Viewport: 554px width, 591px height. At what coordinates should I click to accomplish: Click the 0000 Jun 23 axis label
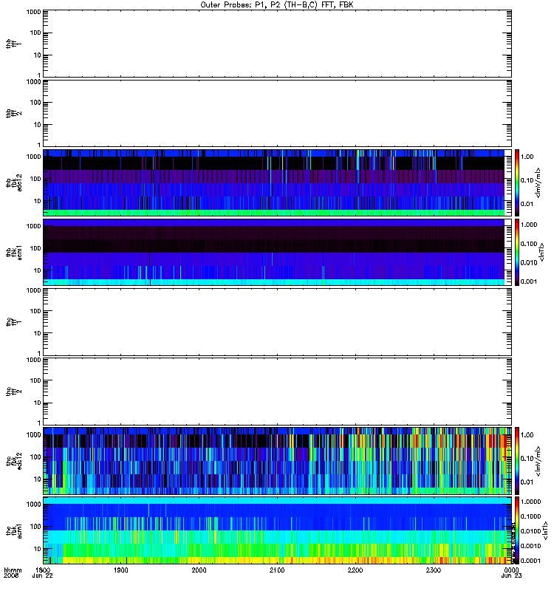511,573
